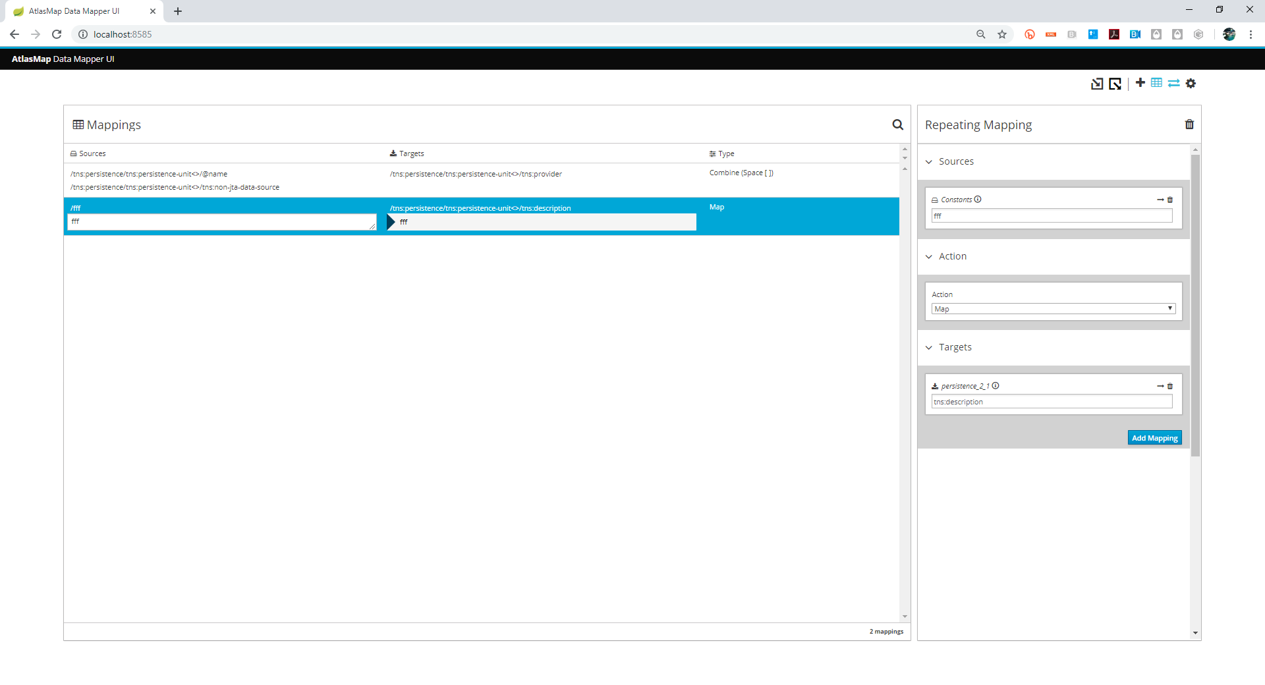The image size is (1265, 685).
Task: Bookmark this page with the star icon
Action: (1002, 34)
